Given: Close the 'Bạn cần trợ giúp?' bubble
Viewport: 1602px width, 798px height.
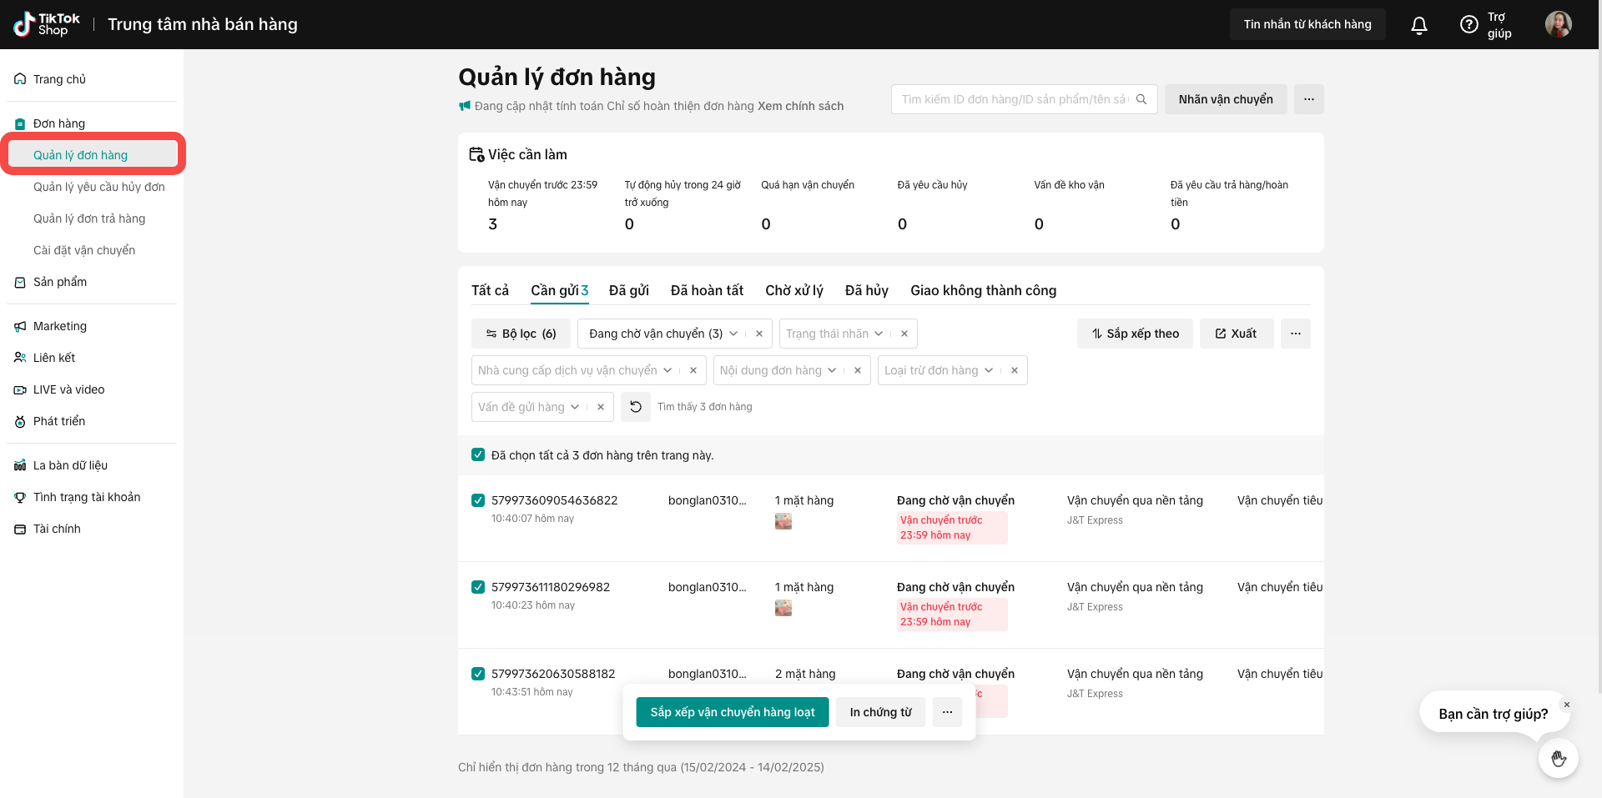Looking at the screenshot, I should [x=1566, y=705].
